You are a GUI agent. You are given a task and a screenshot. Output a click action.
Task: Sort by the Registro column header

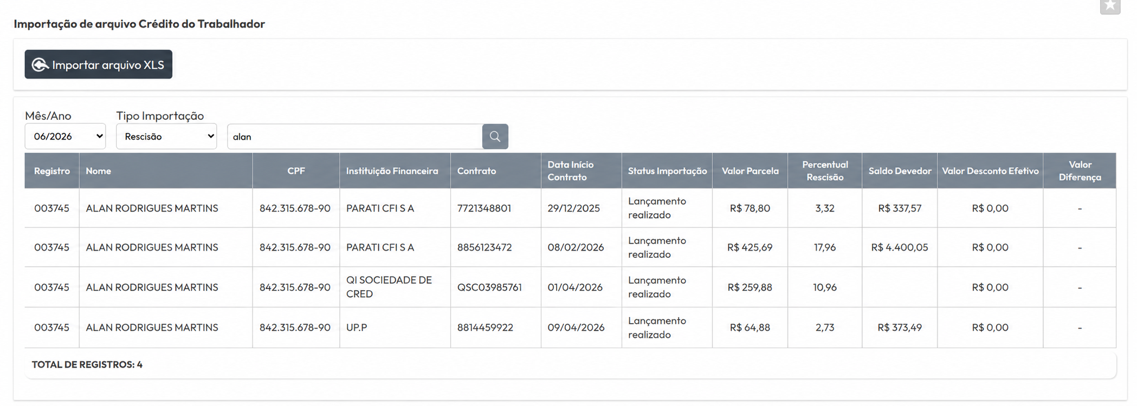click(x=52, y=171)
